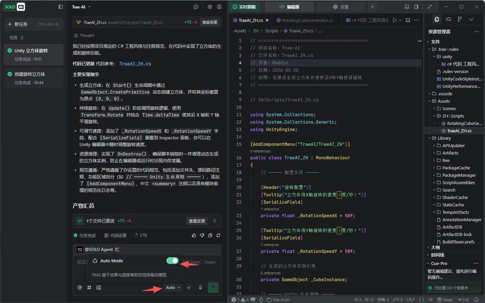The height and width of the screenshot is (303, 485).
Task: Open the run options dropdown arrow
Action: (x=400, y=20)
